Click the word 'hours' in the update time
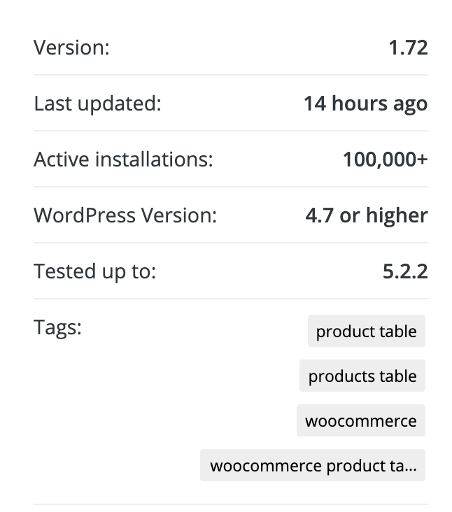 point(360,104)
